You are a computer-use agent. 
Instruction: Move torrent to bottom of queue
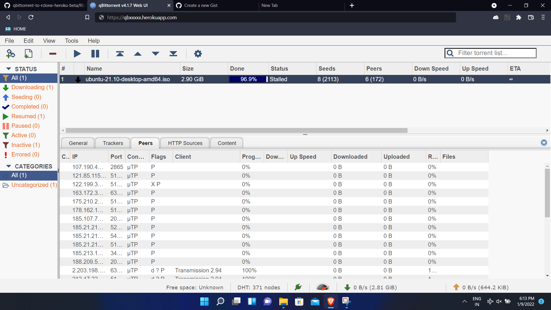pyautogui.click(x=173, y=54)
